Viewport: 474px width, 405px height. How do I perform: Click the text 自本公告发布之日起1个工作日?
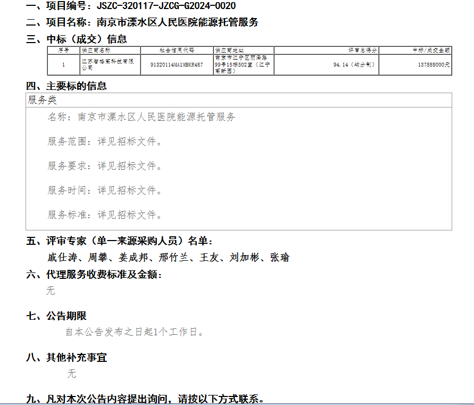pyautogui.click(x=135, y=332)
